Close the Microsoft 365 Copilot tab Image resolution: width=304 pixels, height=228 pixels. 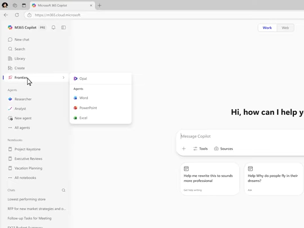click(91, 6)
